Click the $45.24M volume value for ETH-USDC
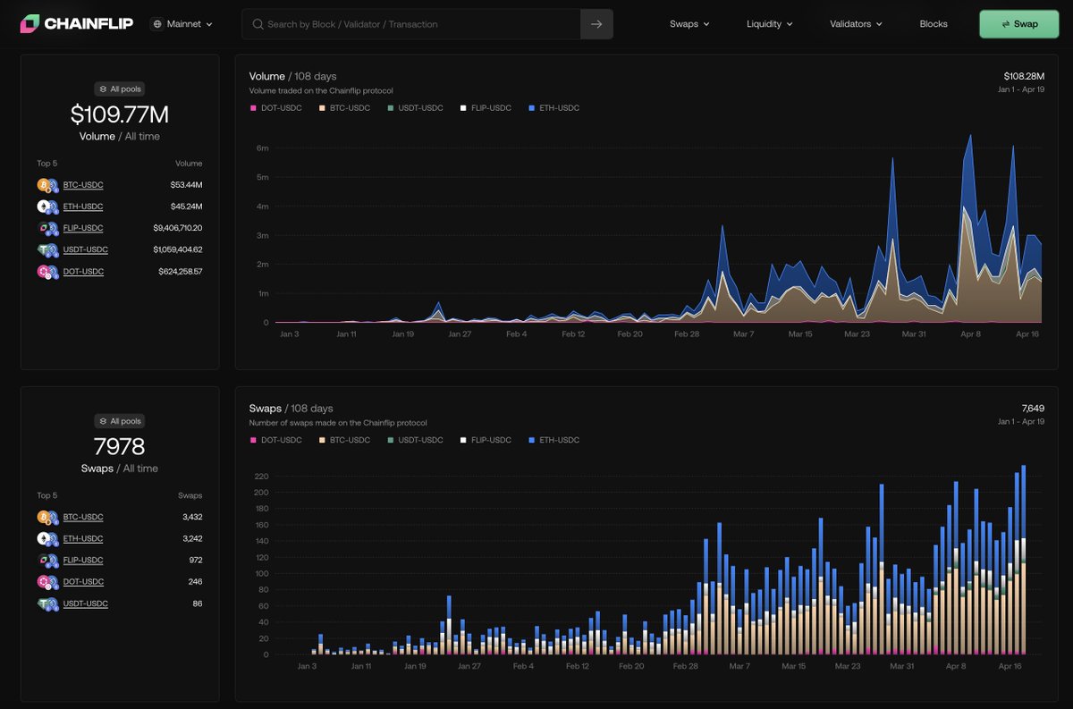The image size is (1073, 709). tap(186, 207)
